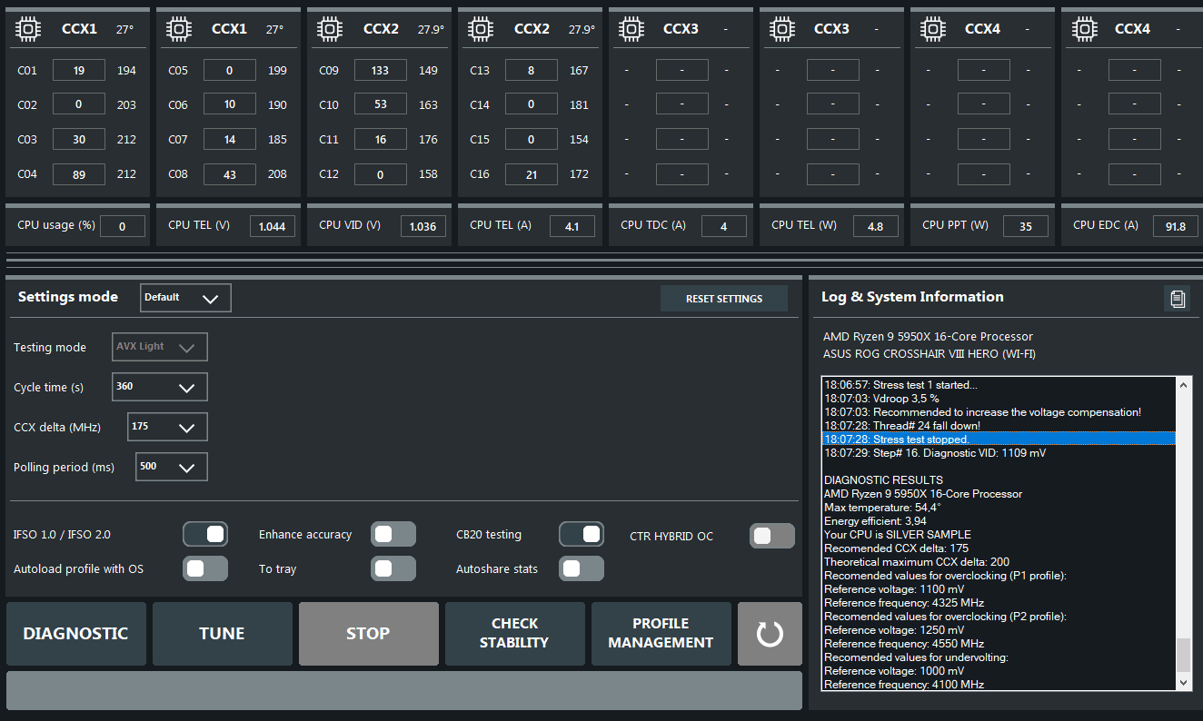The width and height of the screenshot is (1203, 721).
Task: Click the chip icon of the CCX1 panel listing C01
Action: [29, 29]
